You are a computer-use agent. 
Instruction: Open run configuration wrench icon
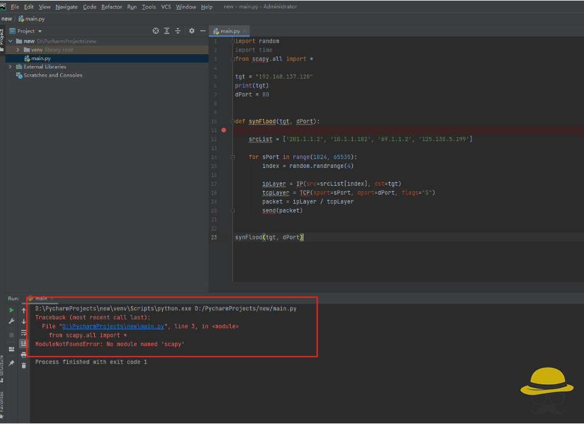pyautogui.click(x=11, y=321)
